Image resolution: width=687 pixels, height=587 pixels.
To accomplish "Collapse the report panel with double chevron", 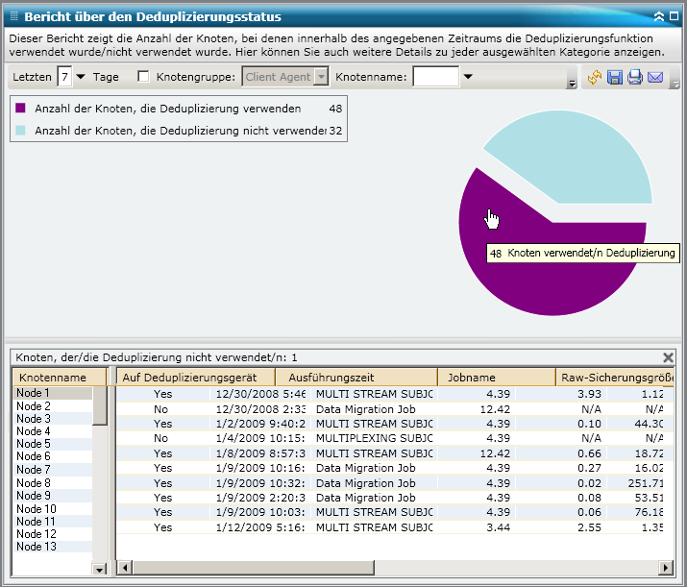I will click(658, 16).
